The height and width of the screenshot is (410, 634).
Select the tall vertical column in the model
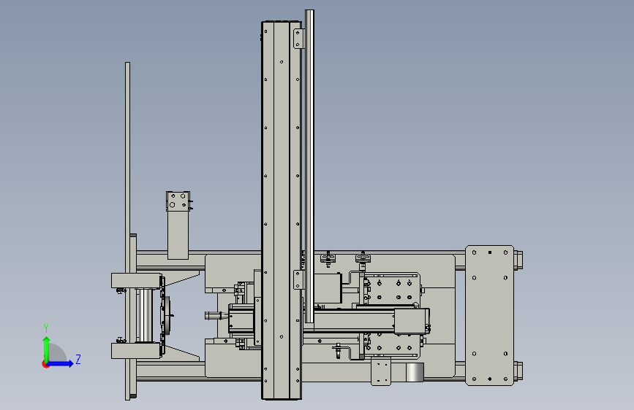coord(282,210)
